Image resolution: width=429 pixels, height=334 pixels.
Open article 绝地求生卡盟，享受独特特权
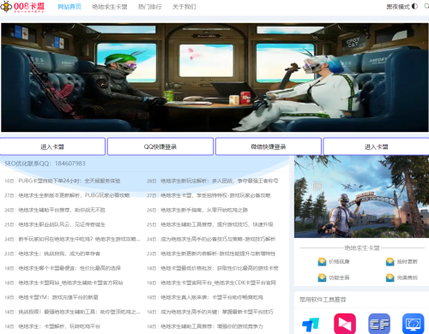[x=215, y=195]
